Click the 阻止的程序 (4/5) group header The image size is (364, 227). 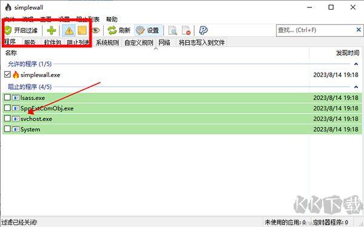pyautogui.click(x=30, y=87)
